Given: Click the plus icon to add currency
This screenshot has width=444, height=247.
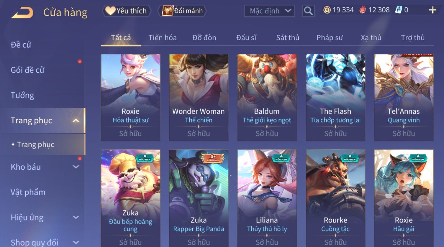Looking at the screenshot, I should (432, 10).
